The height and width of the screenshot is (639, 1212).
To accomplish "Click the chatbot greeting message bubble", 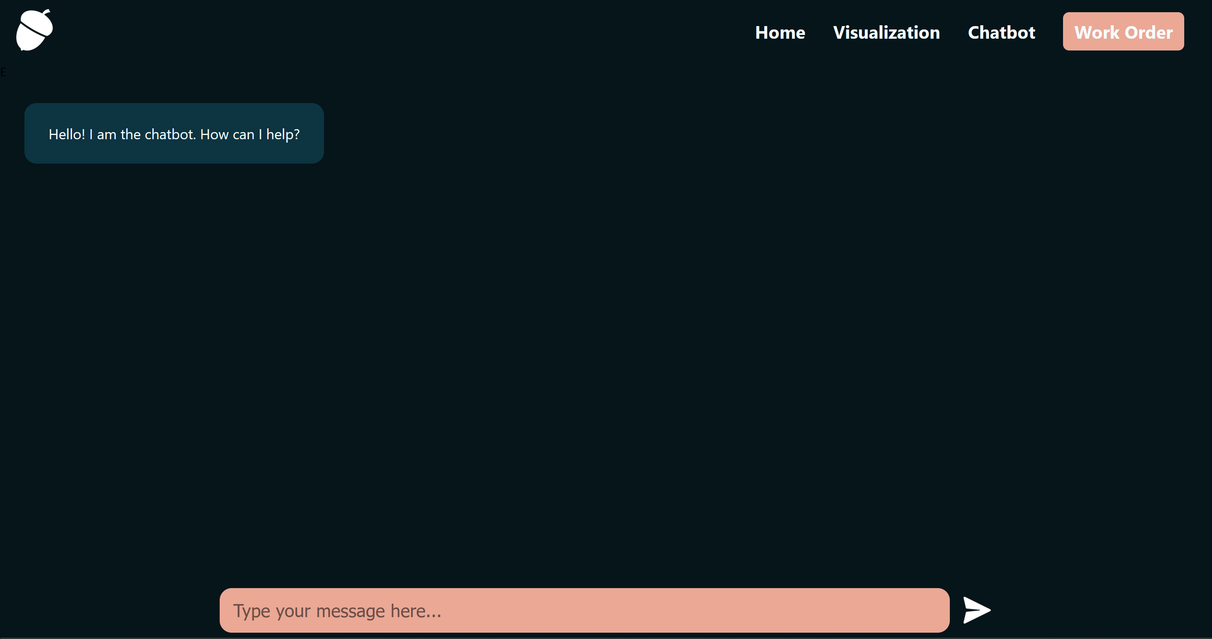I will click(x=174, y=133).
